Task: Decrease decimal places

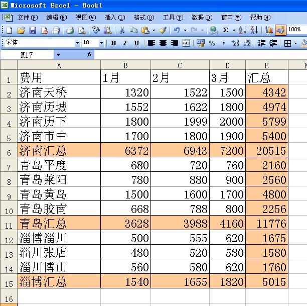Action: [x=247, y=43]
